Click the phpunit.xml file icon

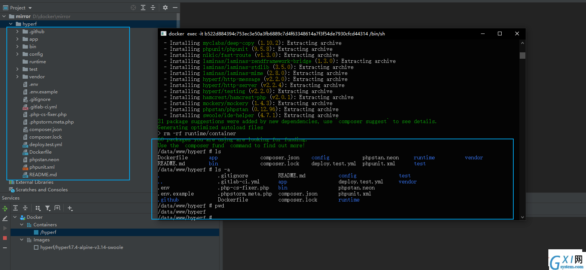click(25, 167)
